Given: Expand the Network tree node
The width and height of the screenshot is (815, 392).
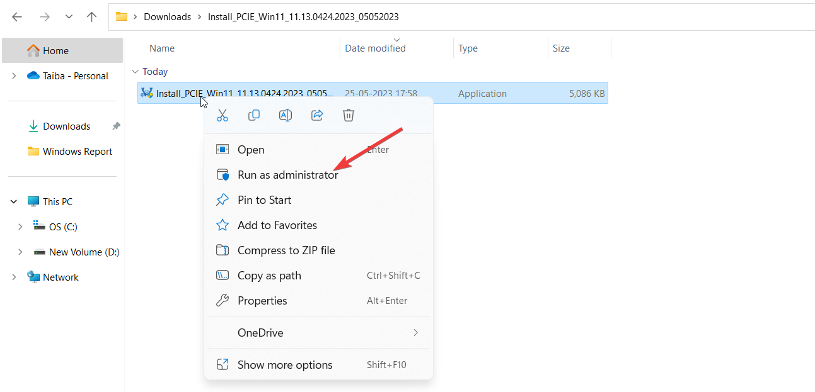Looking at the screenshot, I should pyautogui.click(x=14, y=277).
